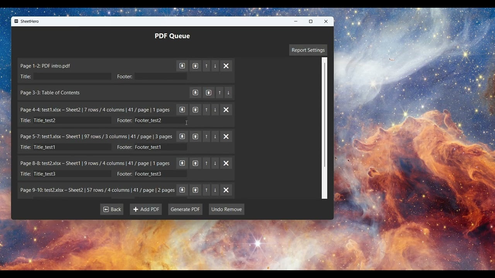This screenshot has height=278, width=495.
Task: Move PDF intro.pdf down one position
Action: pyautogui.click(x=215, y=66)
